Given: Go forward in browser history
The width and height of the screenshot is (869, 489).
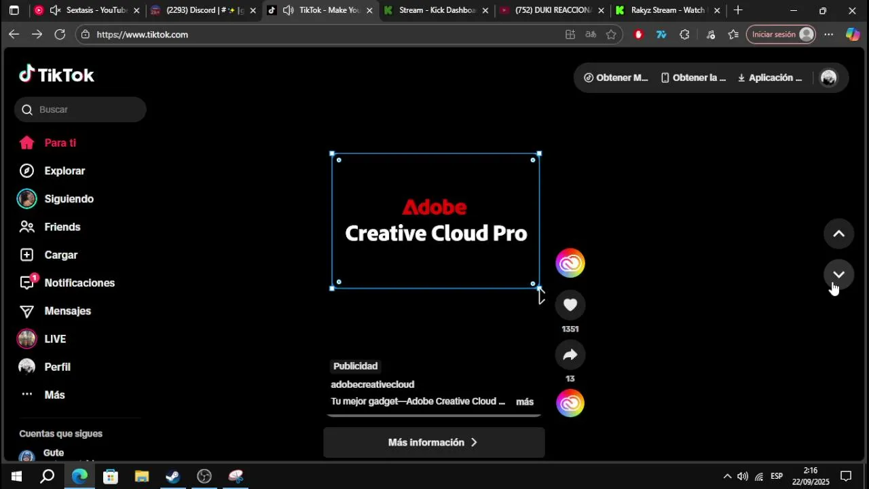Looking at the screenshot, I should click(x=37, y=34).
